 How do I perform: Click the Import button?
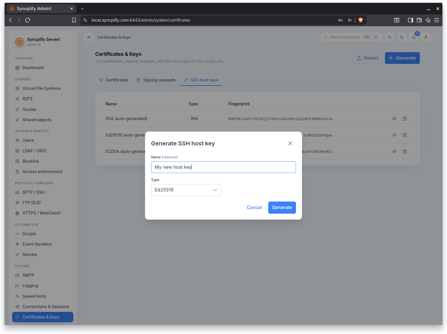coord(368,58)
